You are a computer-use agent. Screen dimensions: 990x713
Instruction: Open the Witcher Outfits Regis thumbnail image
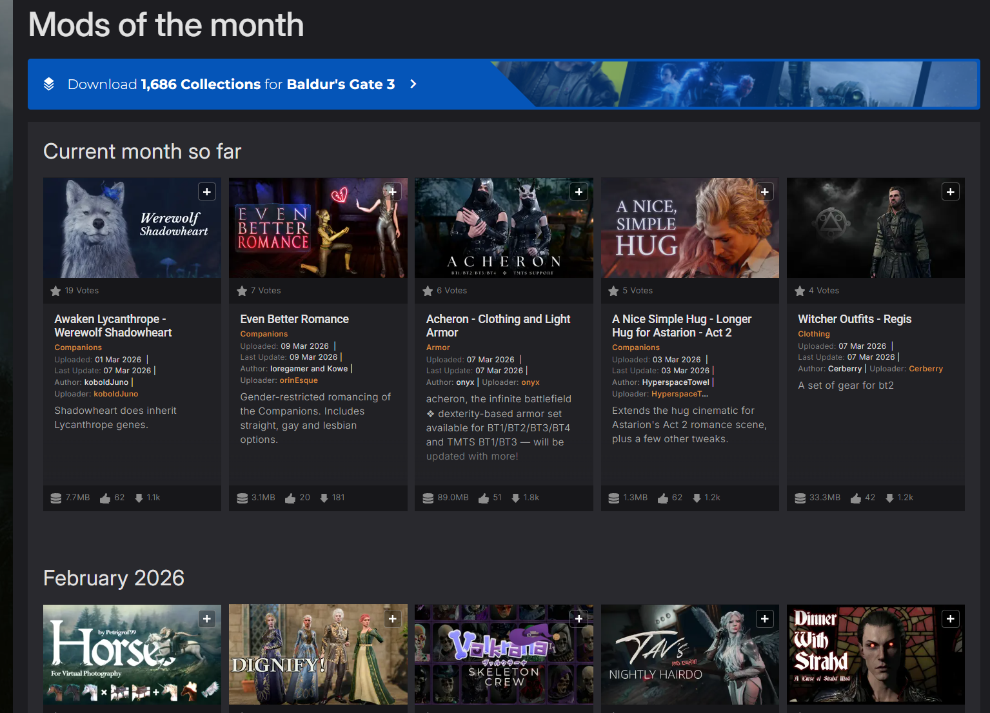[x=876, y=228]
